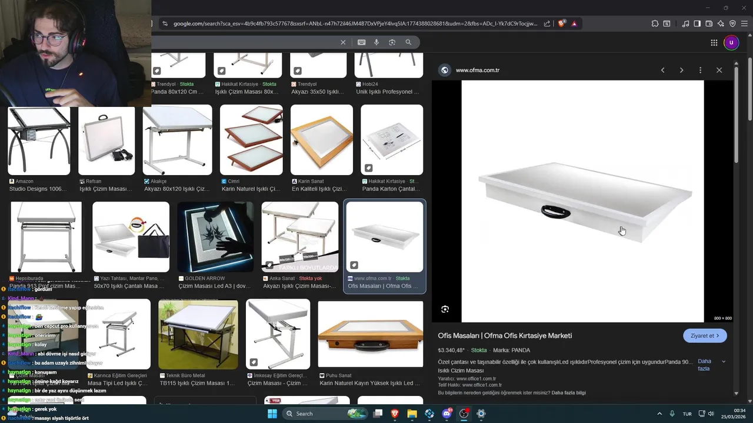The height and width of the screenshot is (423, 753).
Task: Open the Windows Start button
Action: [x=272, y=414]
